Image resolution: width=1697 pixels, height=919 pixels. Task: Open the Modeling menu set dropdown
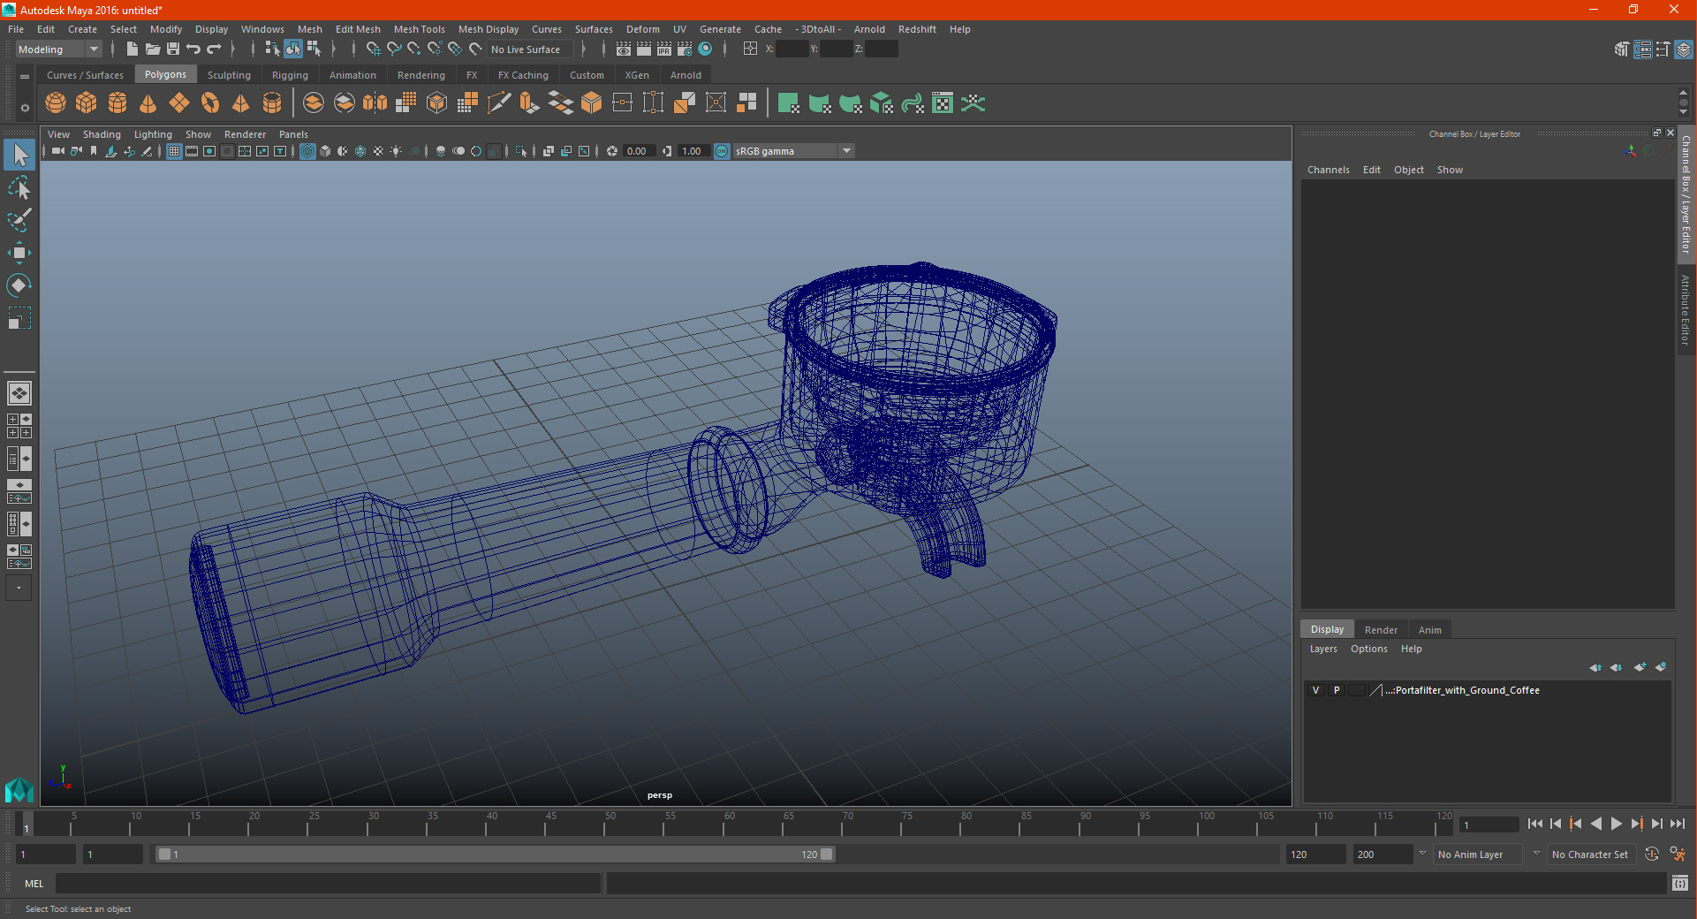58,49
